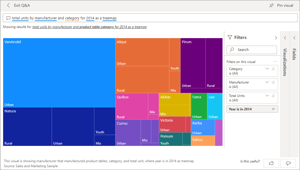300x170 pixels.
Task: Clear the Manufacturer filter with eraser icon
Action: [273, 82]
